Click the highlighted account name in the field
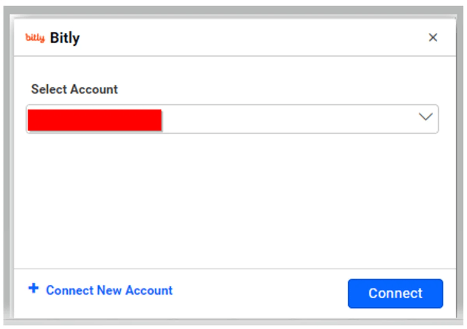This screenshot has height=329, width=467. pyautogui.click(x=94, y=120)
